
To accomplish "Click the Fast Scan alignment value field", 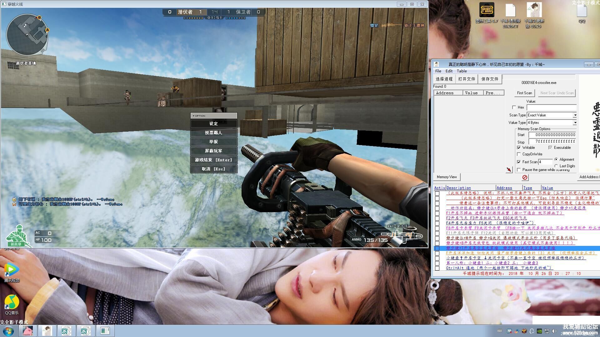I will (x=546, y=162).
